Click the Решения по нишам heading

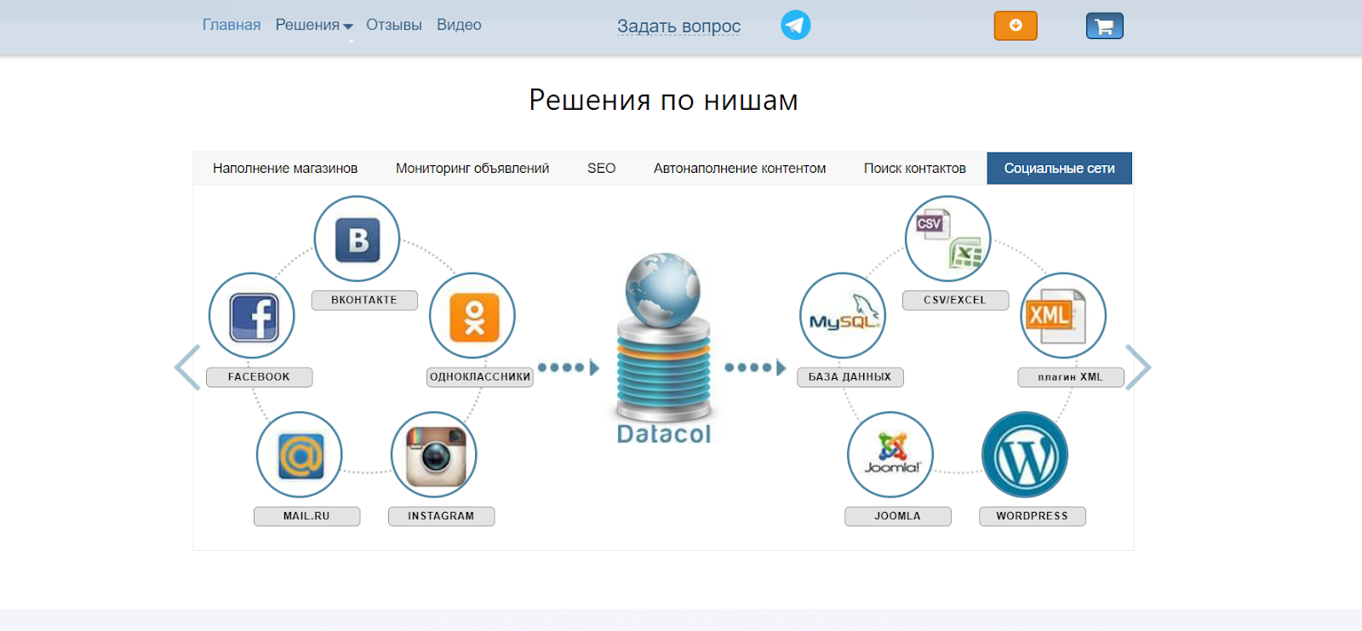664,100
